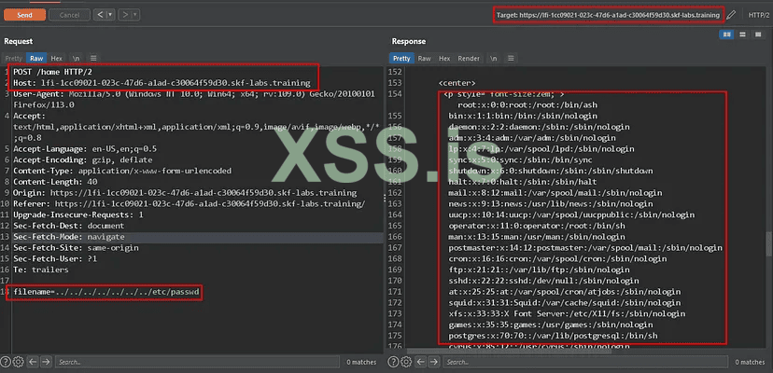Viewport: 773px width, 373px height.
Task: Switch Response view to Pretty tab
Action: tap(401, 58)
